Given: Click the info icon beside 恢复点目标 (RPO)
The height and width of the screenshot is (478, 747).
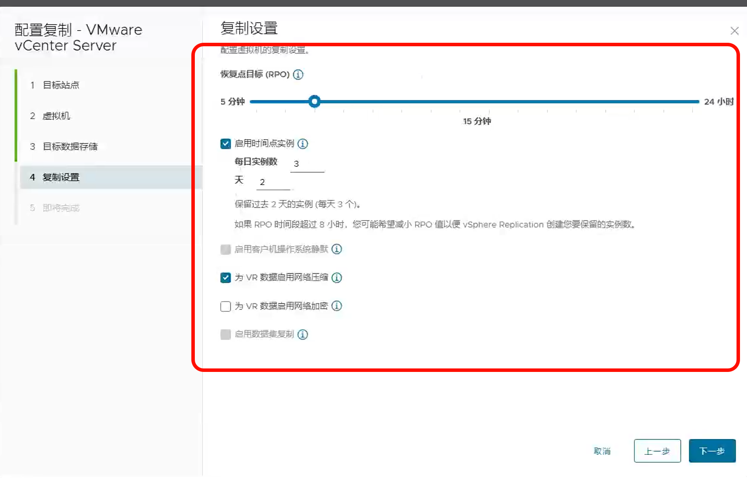Looking at the screenshot, I should click(x=298, y=75).
